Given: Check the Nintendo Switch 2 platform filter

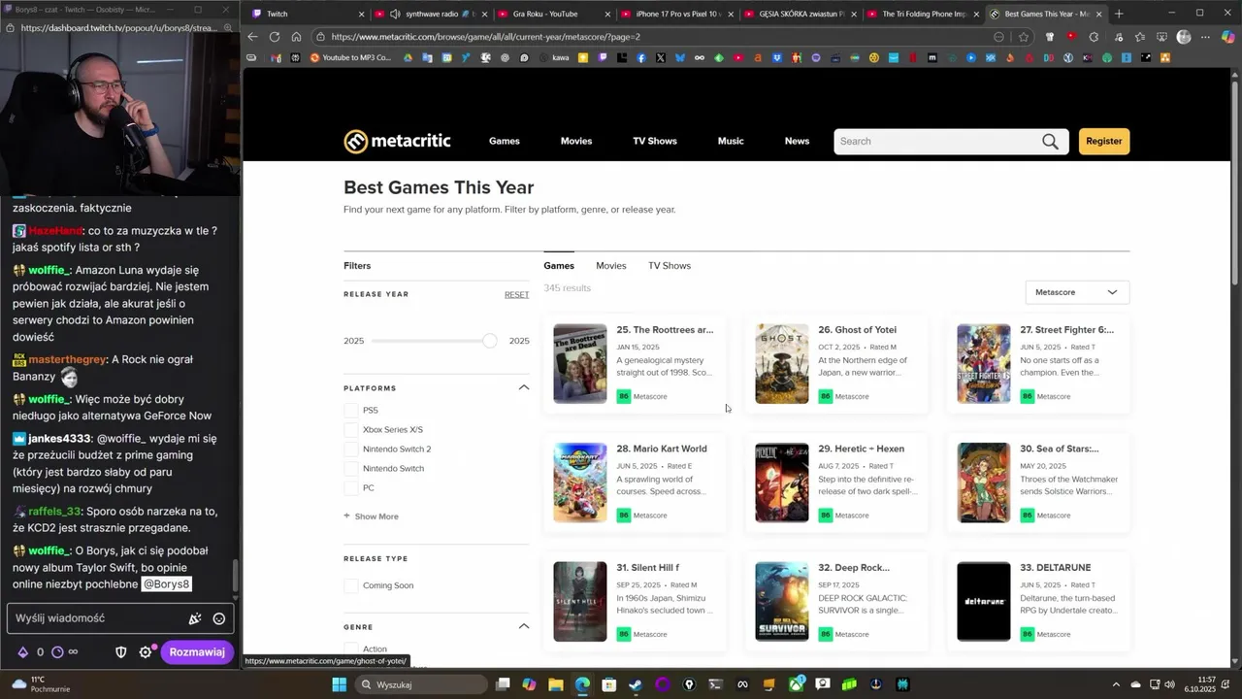Looking at the screenshot, I should 351,449.
